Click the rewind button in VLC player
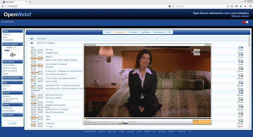The width and height of the screenshot is (253, 137). click(93, 123)
